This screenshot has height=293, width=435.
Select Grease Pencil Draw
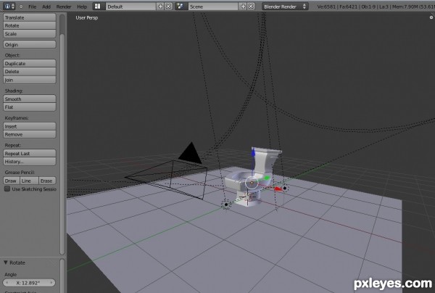(12, 181)
